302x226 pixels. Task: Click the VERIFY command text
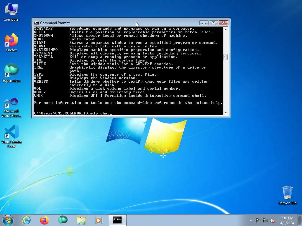pyautogui.click(x=41, y=82)
